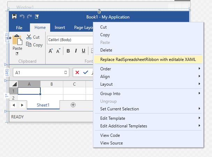
Task: Select Replace RadSpreadsheetRibbon with editable XAML
Action: (x=148, y=60)
